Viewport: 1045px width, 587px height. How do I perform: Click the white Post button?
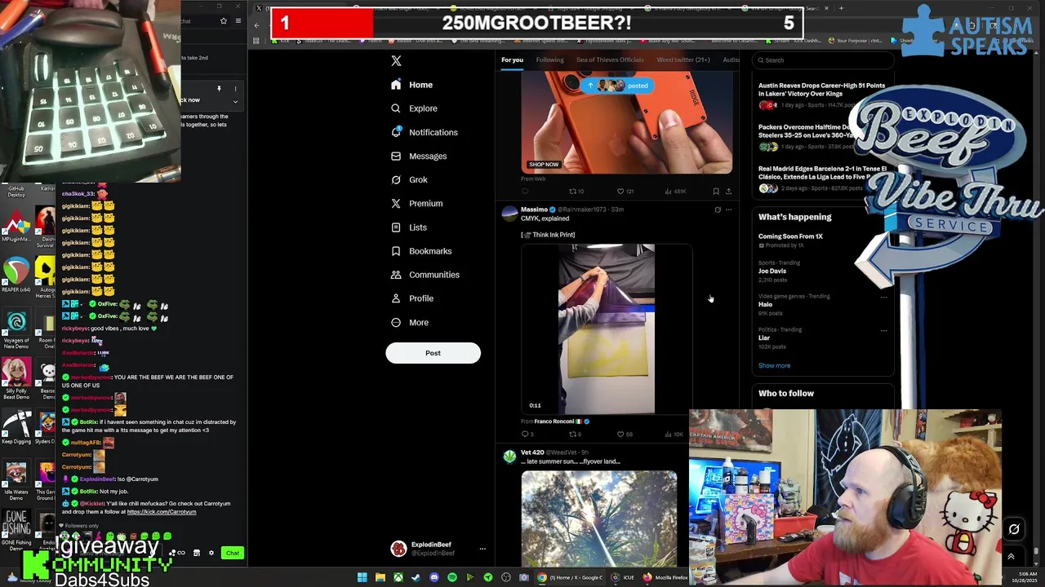pos(433,353)
